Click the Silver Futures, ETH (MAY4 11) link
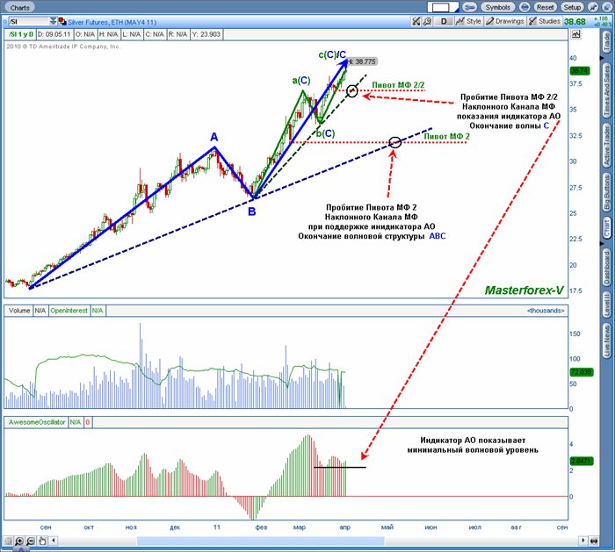Image resolution: width=615 pixels, height=552 pixels. 112,22
